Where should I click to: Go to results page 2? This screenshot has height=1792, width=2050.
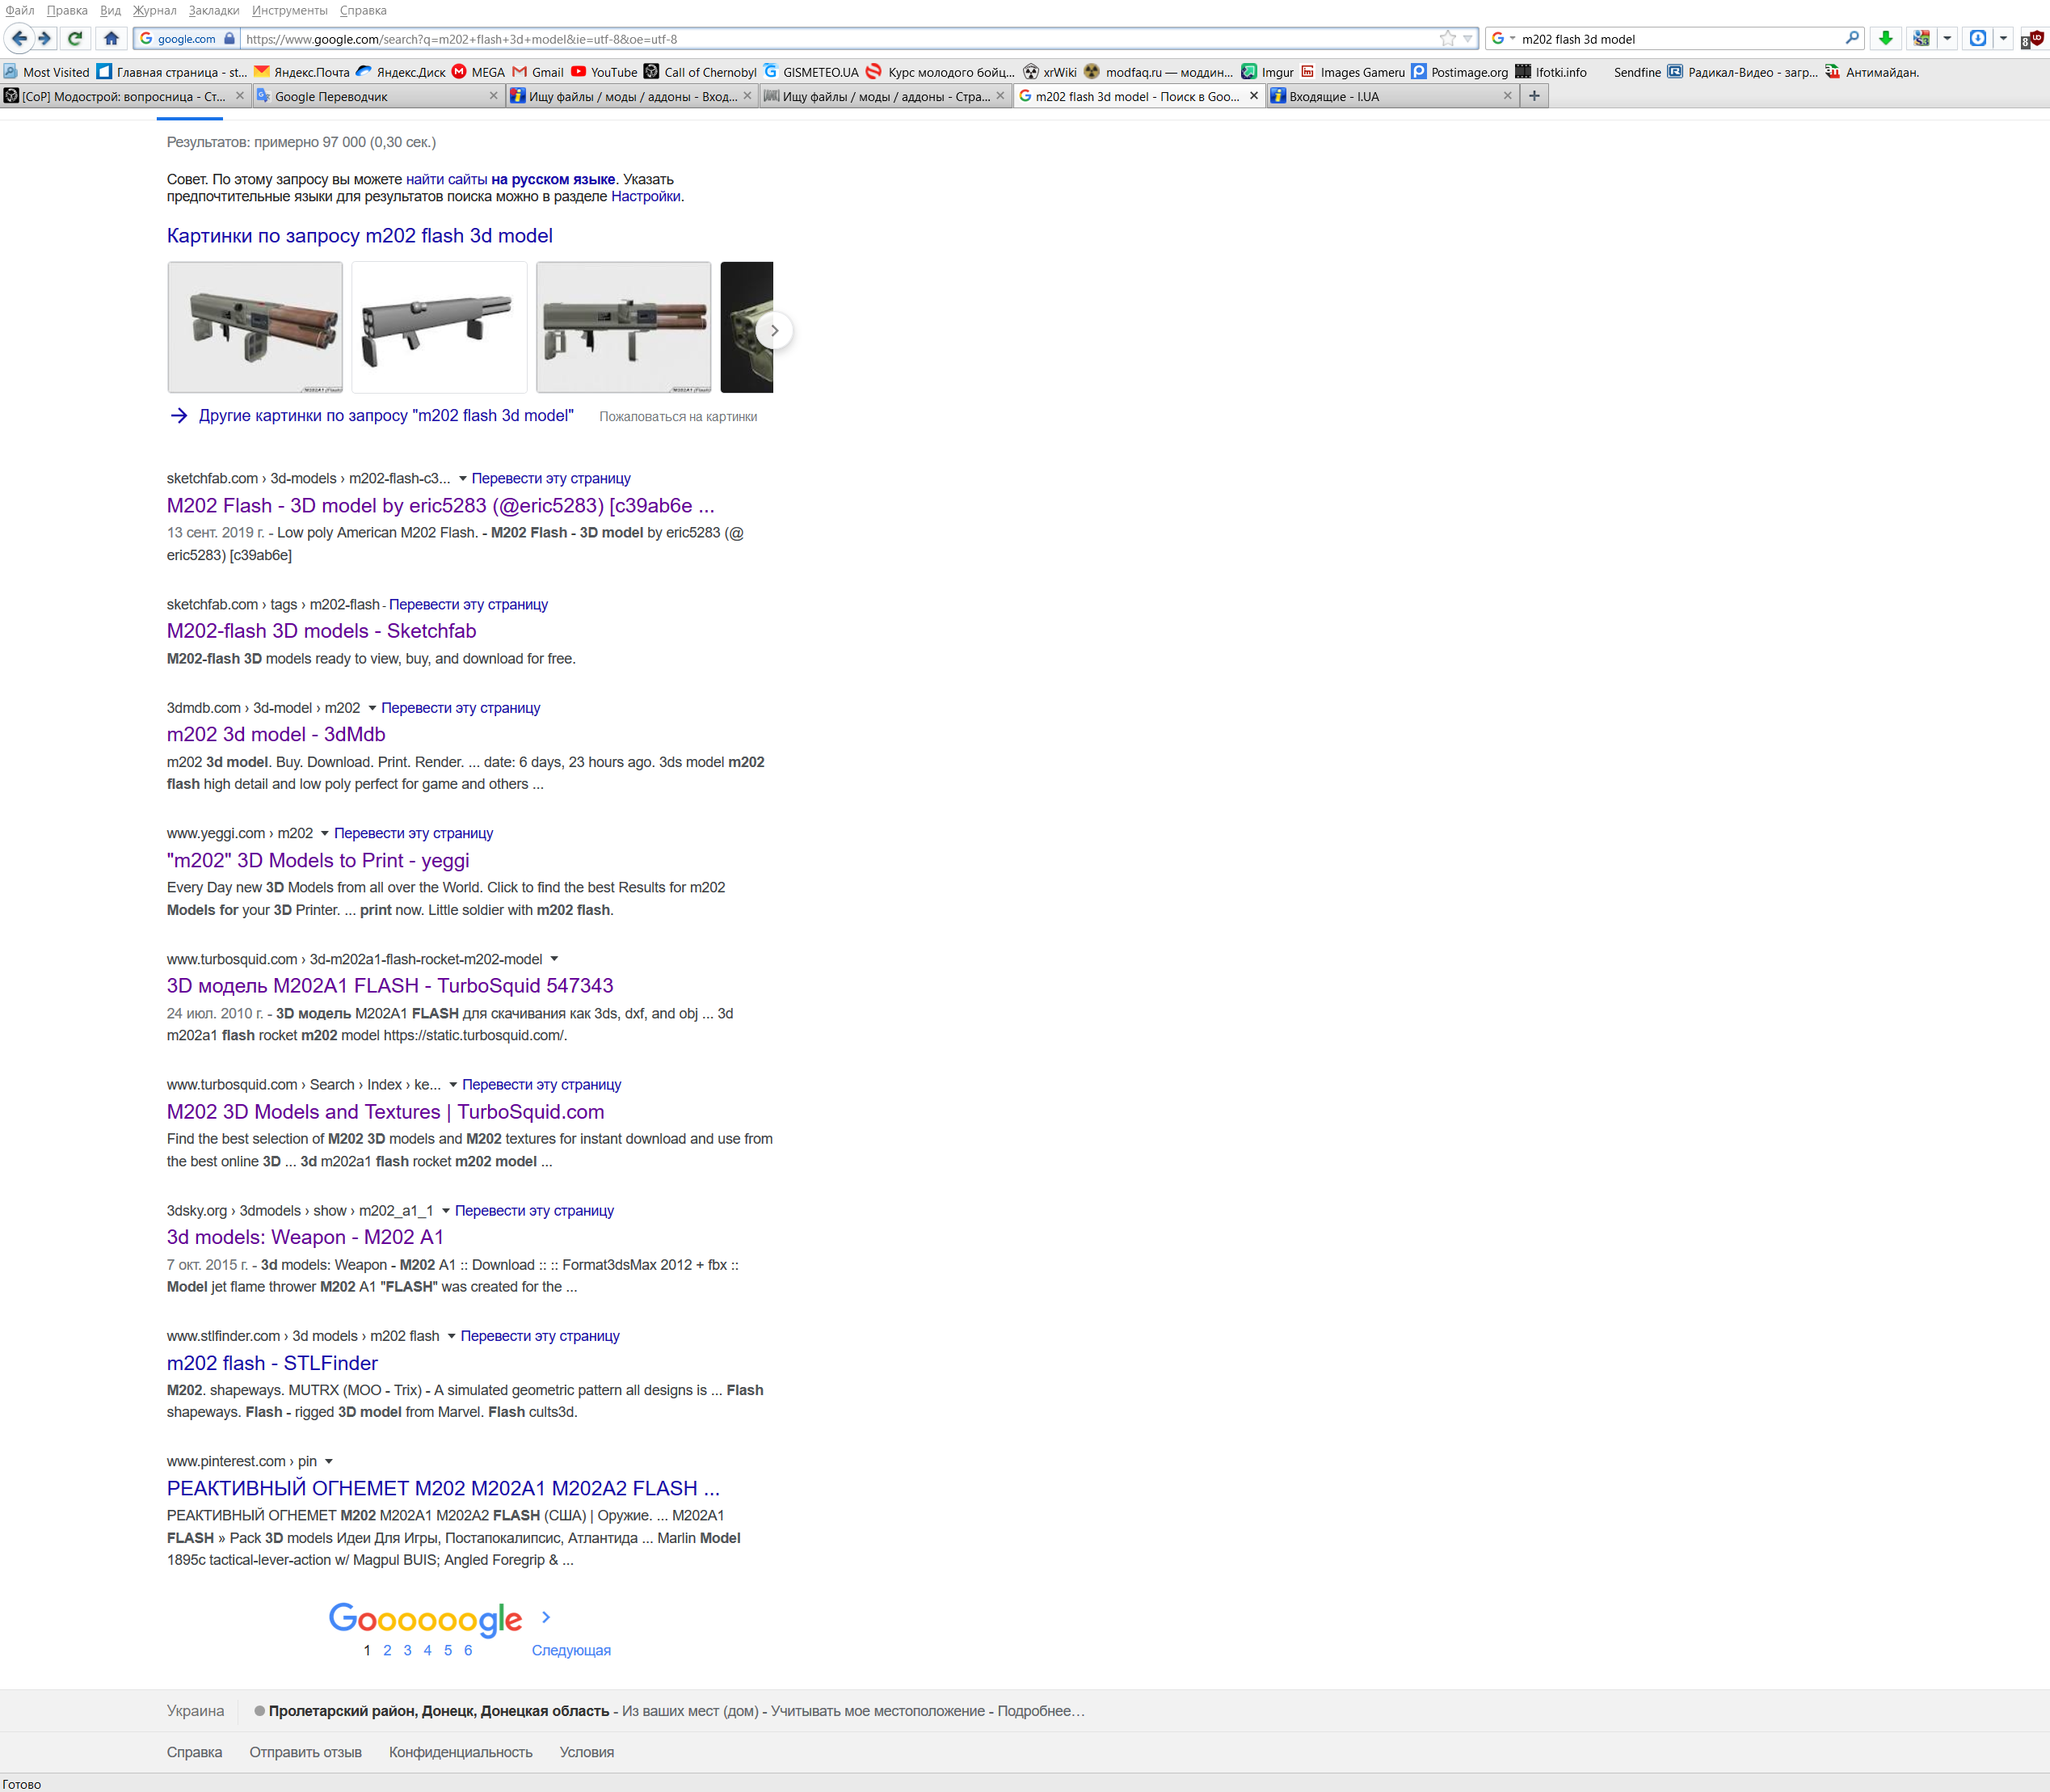[x=387, y=1651]
